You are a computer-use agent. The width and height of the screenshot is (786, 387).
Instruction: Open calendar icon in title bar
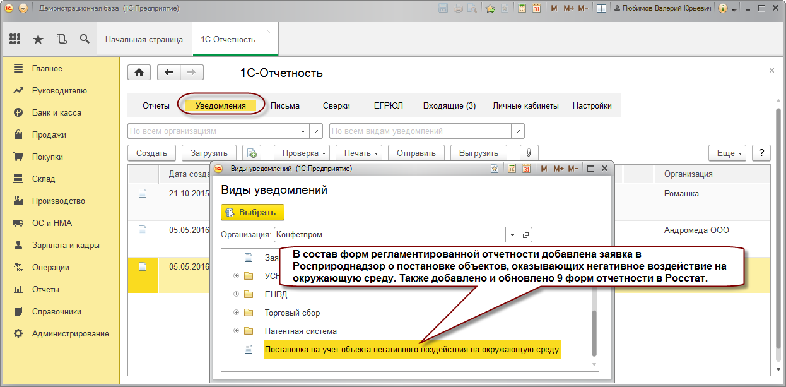[536, 9]
